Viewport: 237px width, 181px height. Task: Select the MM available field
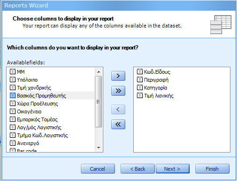[21, 72]
